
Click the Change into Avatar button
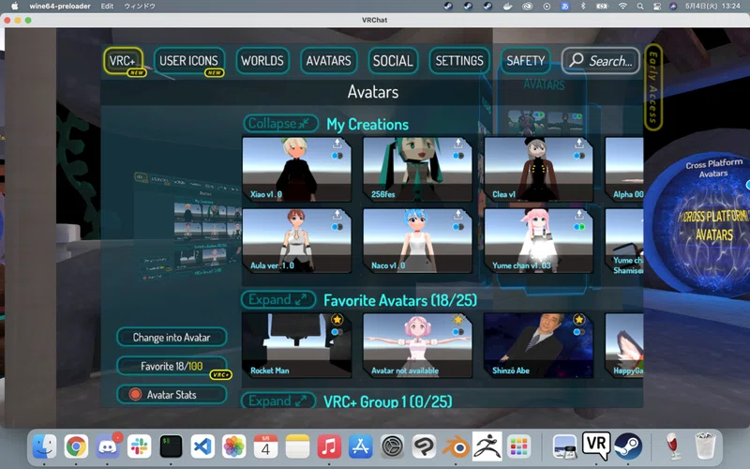172,337
